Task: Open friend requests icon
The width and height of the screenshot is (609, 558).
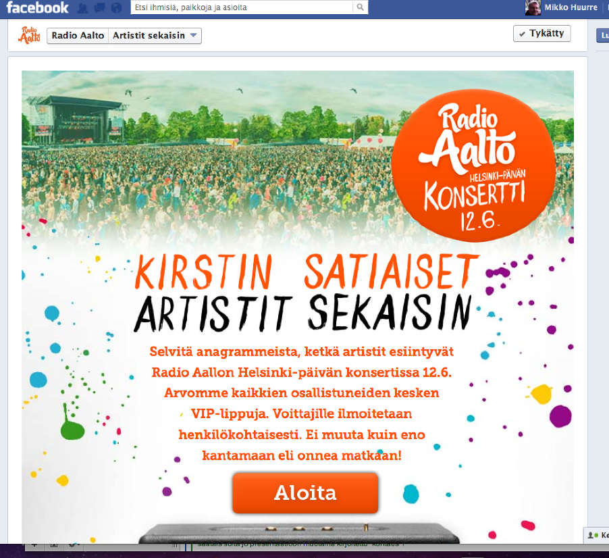Action: (x=82, y=8)
